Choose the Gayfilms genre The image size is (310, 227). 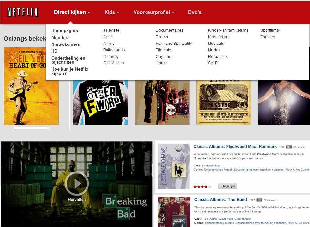163,57
